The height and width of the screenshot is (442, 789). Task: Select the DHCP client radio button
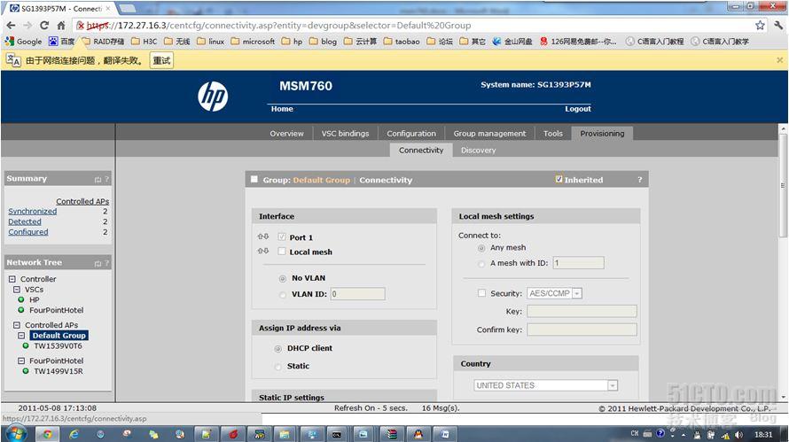[277, 348]
